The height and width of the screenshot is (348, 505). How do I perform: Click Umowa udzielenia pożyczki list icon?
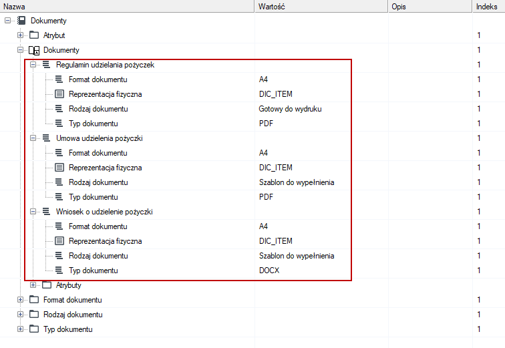[x=46, y=138]
